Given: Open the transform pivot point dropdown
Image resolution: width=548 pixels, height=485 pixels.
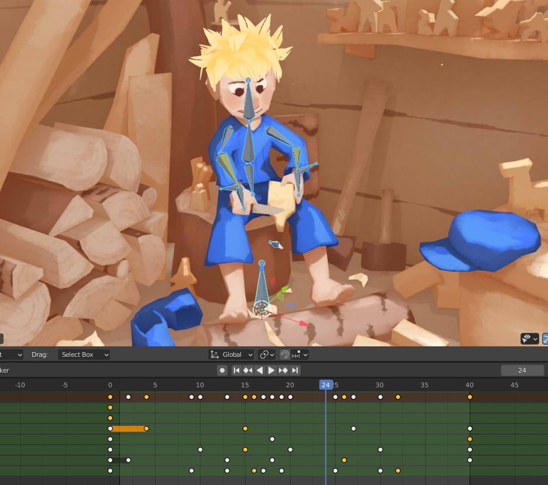Looking at the screenshot, I should [267, 355].
